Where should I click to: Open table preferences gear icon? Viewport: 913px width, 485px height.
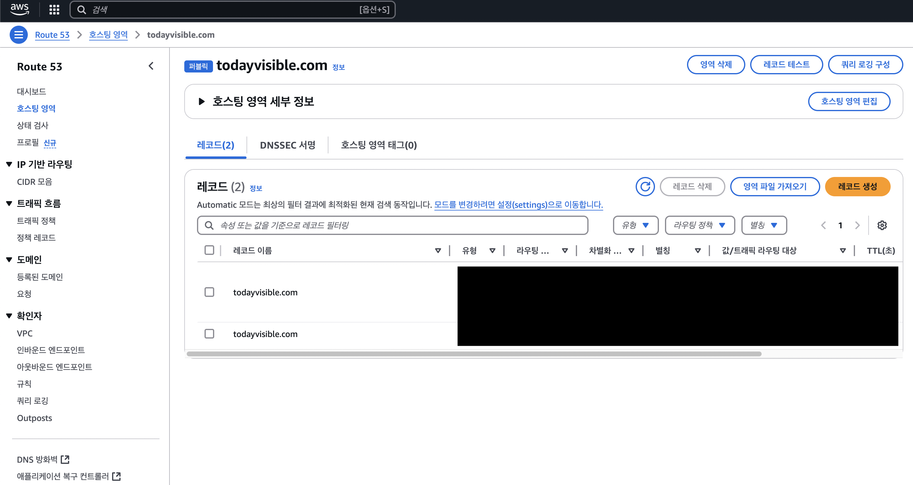click(882, 225)
